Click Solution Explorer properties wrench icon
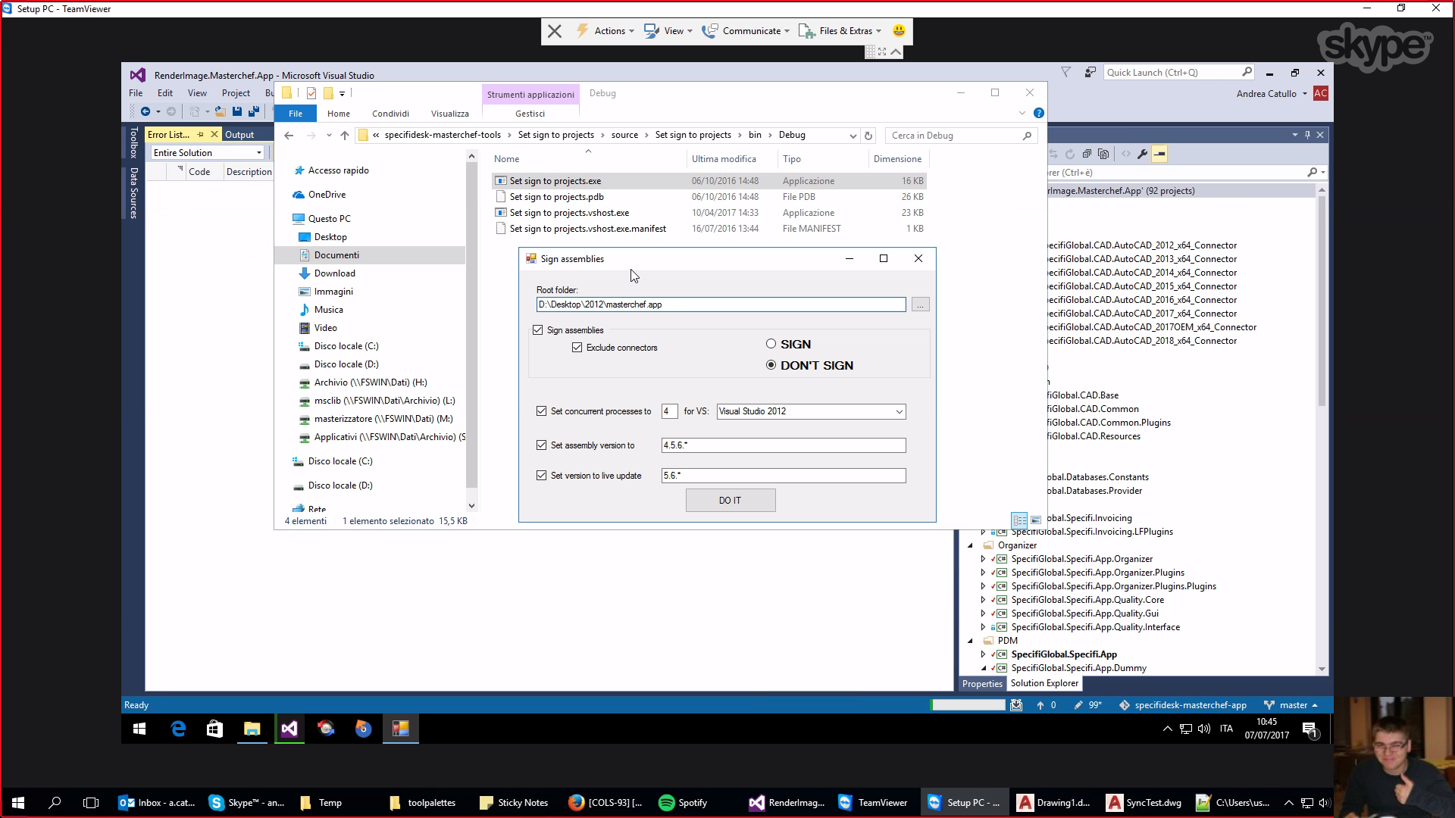The image size is (1455, 818). point(1142,154)
